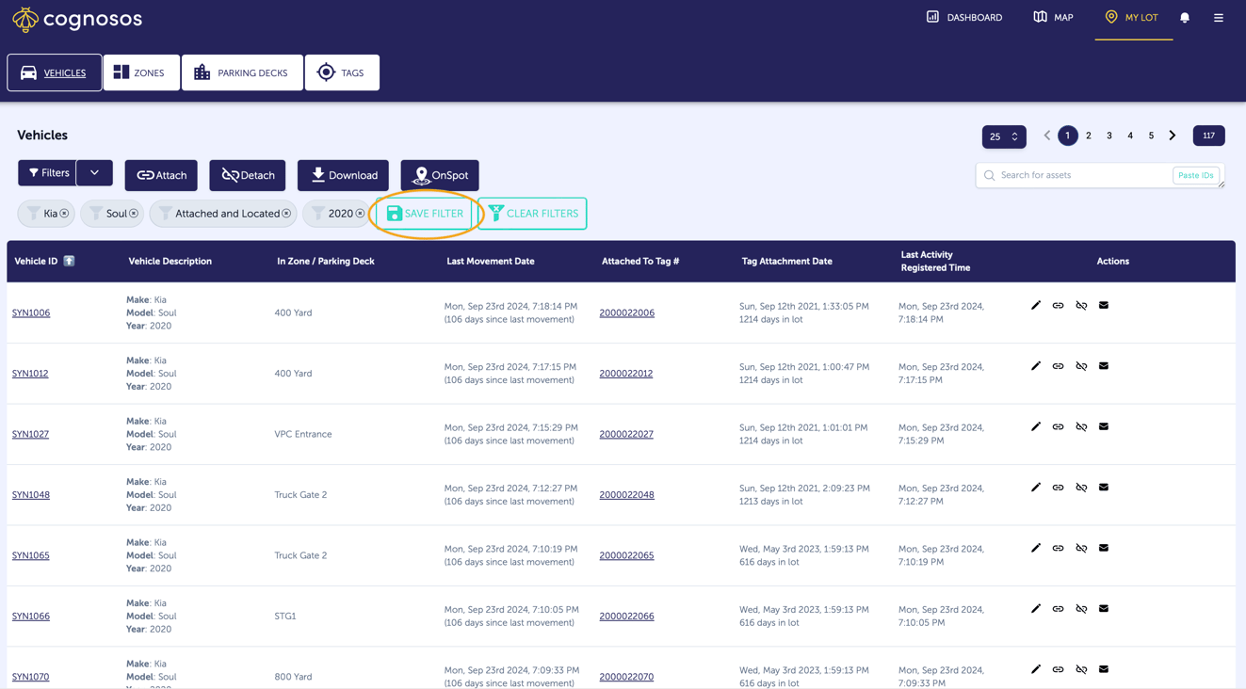Open the hamburger menu
1246x689 pixels.
point(1219,18)
